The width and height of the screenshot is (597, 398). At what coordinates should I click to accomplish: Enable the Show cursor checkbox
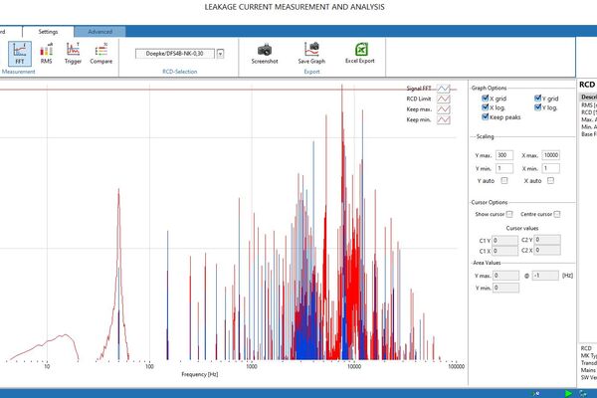pyautogui.click(x=509, y=214)
